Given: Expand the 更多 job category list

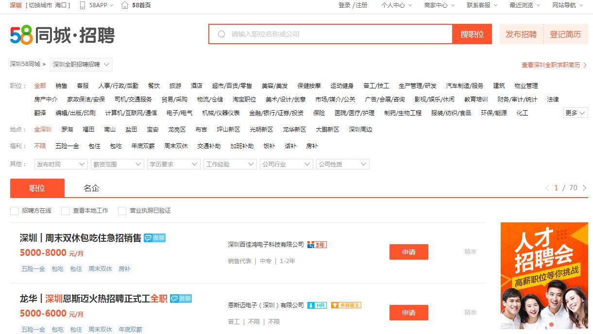Looking at the screenshot, I should pyautogui.click(x=575, y=113).
